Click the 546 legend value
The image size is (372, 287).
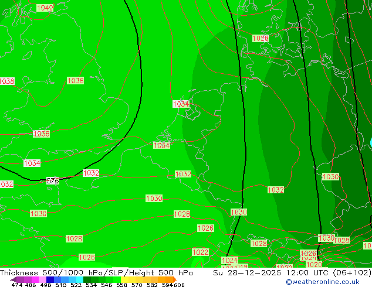[x=107, y=285]
